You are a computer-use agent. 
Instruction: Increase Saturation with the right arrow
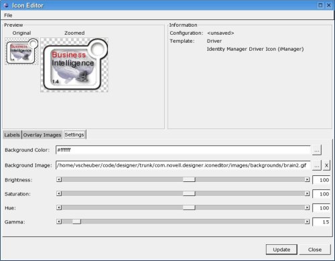307,193
